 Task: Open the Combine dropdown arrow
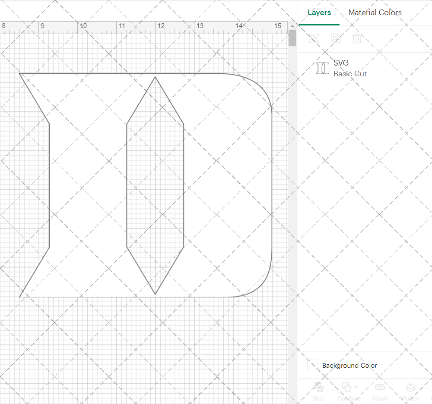pyautogui.click(x=356, y=387)
